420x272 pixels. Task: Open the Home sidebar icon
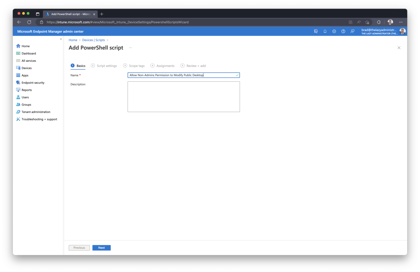[18, 46]
